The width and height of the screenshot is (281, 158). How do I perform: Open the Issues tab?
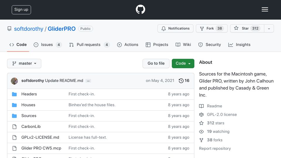point(48,44)
